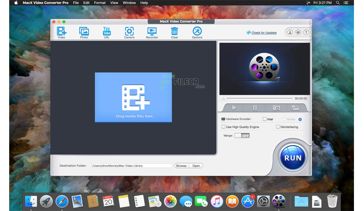The width and height of the screenshot is (364, 211).
Task: Click the Drag media files here area
Action: (x=133, y=97)
